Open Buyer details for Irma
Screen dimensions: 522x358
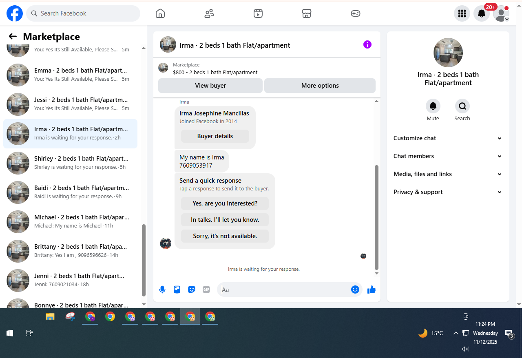[x=215, y=136]
